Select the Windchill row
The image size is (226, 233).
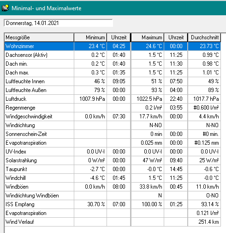(113, 178)
